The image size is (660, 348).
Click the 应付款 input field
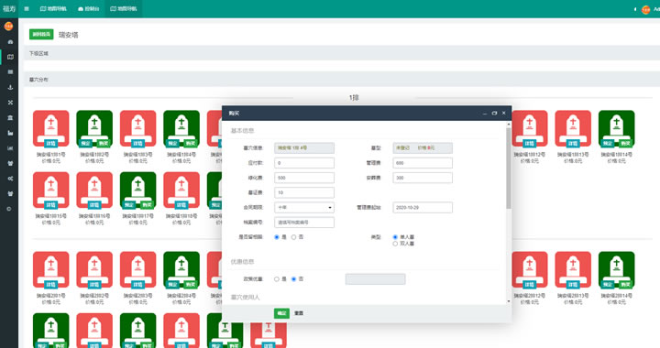[x=304, y=163]
